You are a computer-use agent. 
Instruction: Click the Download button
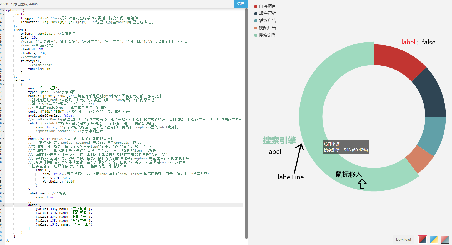click(403, 239)
